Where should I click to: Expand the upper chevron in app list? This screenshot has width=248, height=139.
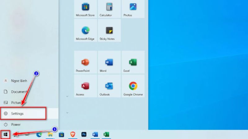(x=67, y=96)
